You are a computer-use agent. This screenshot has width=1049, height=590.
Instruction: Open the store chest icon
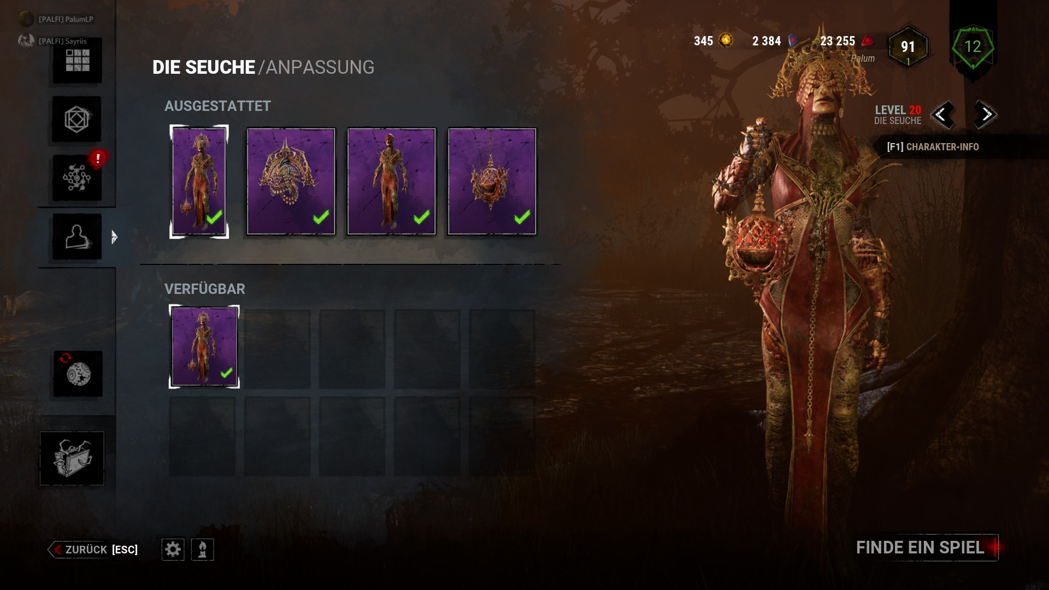coord(72,458)
